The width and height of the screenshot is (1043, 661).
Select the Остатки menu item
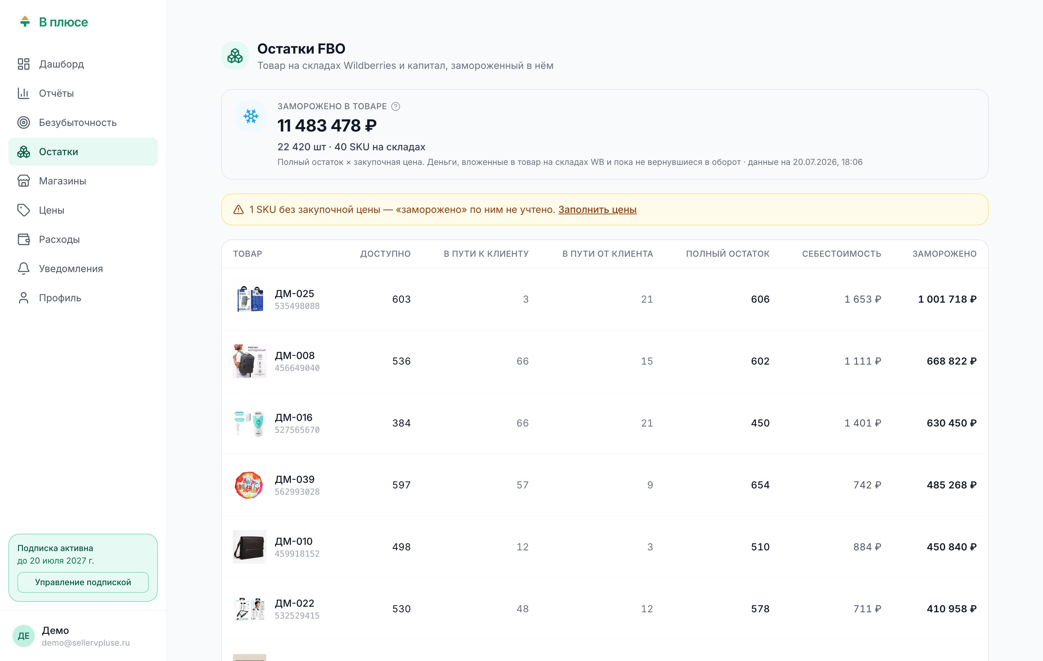[83, 152]
